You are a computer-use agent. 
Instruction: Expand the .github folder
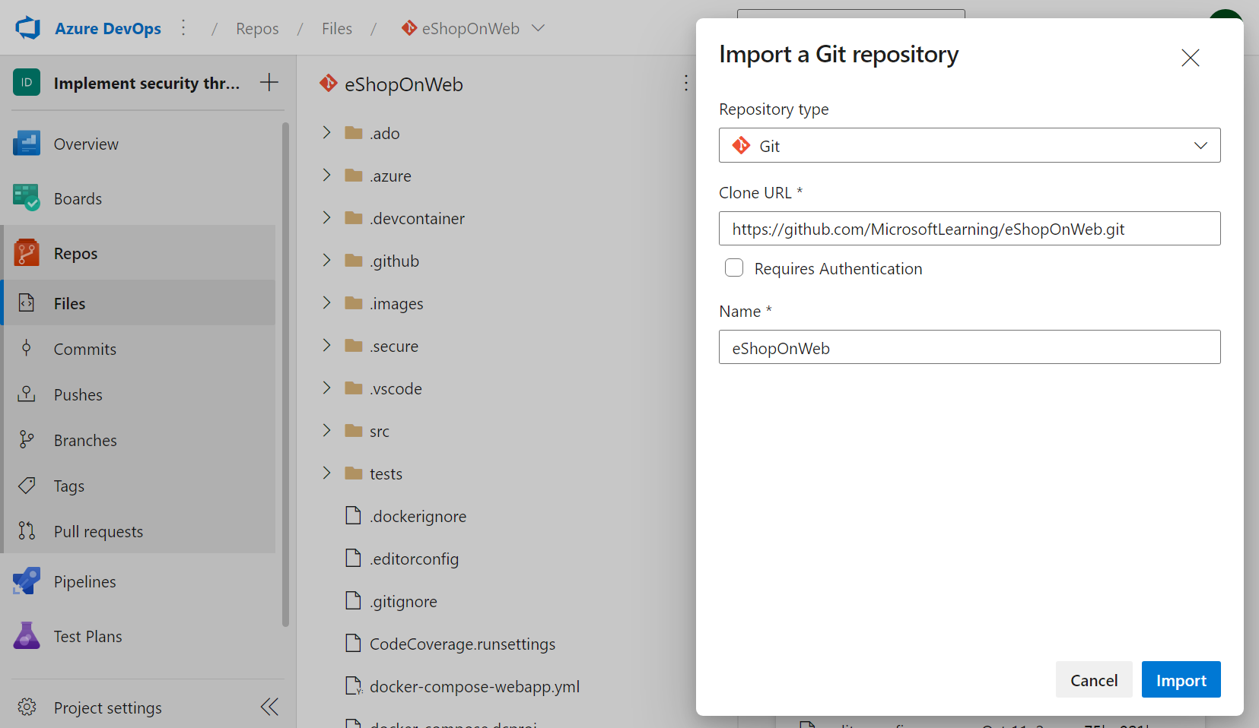coord(327,260)
